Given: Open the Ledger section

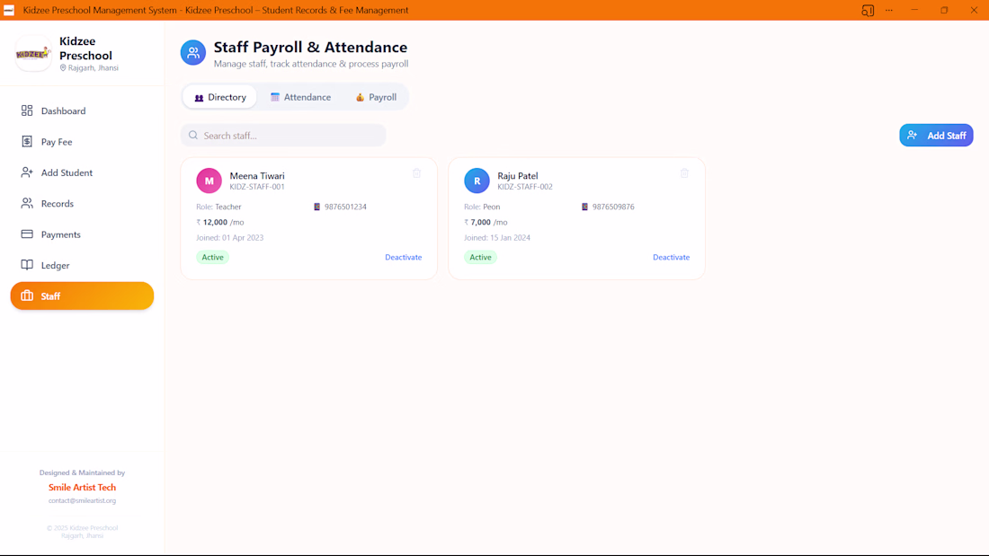Looking at the screenshot, I should tap(82, 265).
